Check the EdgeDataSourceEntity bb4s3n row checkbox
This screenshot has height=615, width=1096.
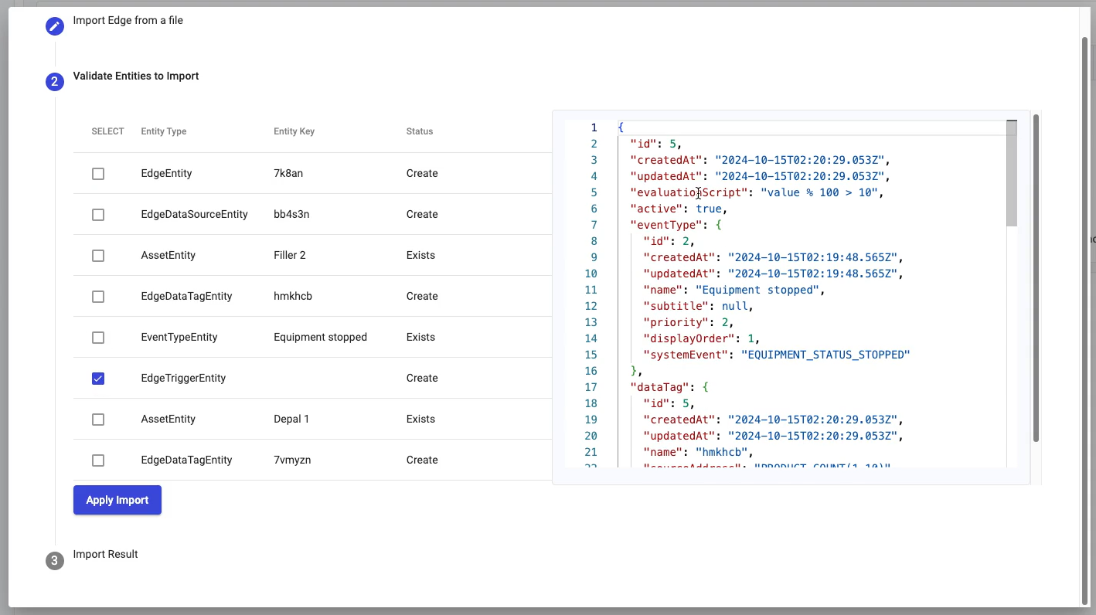point(98,215)
